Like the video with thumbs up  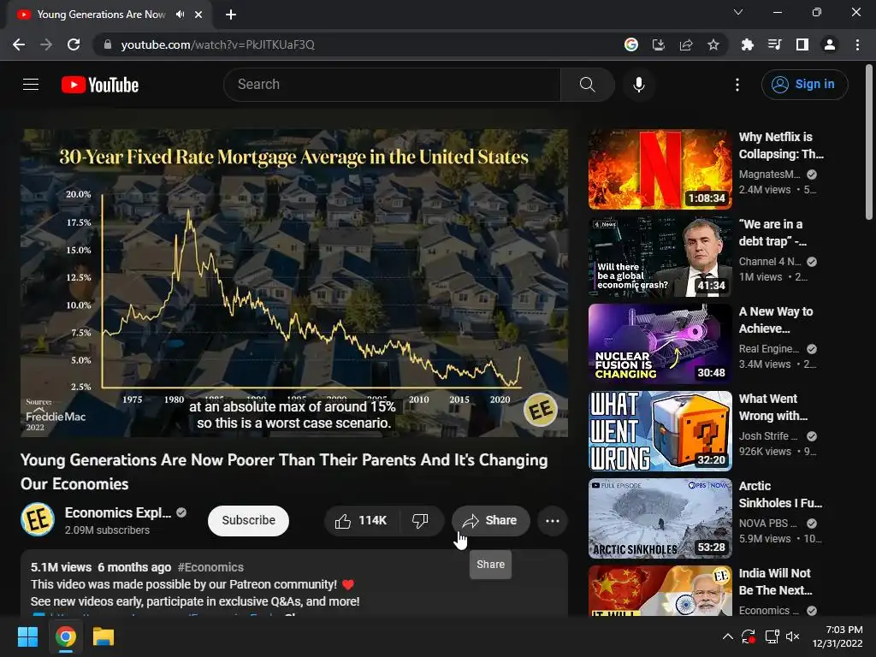361,521
